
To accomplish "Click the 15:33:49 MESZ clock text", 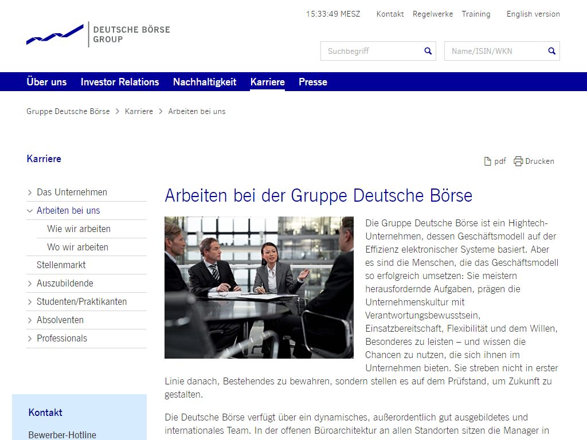I will click(333, 14).
